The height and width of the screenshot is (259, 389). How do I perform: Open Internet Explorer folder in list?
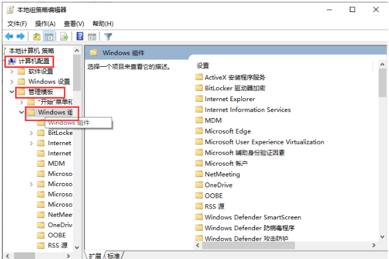230,99
